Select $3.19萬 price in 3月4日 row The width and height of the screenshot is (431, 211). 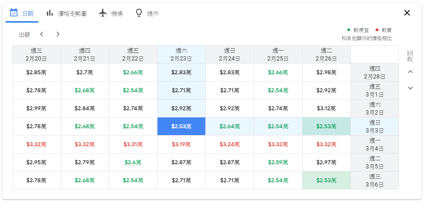[x=181, y=144]
